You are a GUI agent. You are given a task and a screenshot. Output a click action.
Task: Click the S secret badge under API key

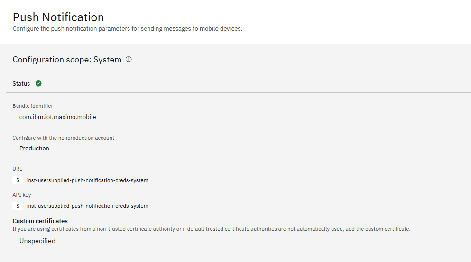(18, 206)
